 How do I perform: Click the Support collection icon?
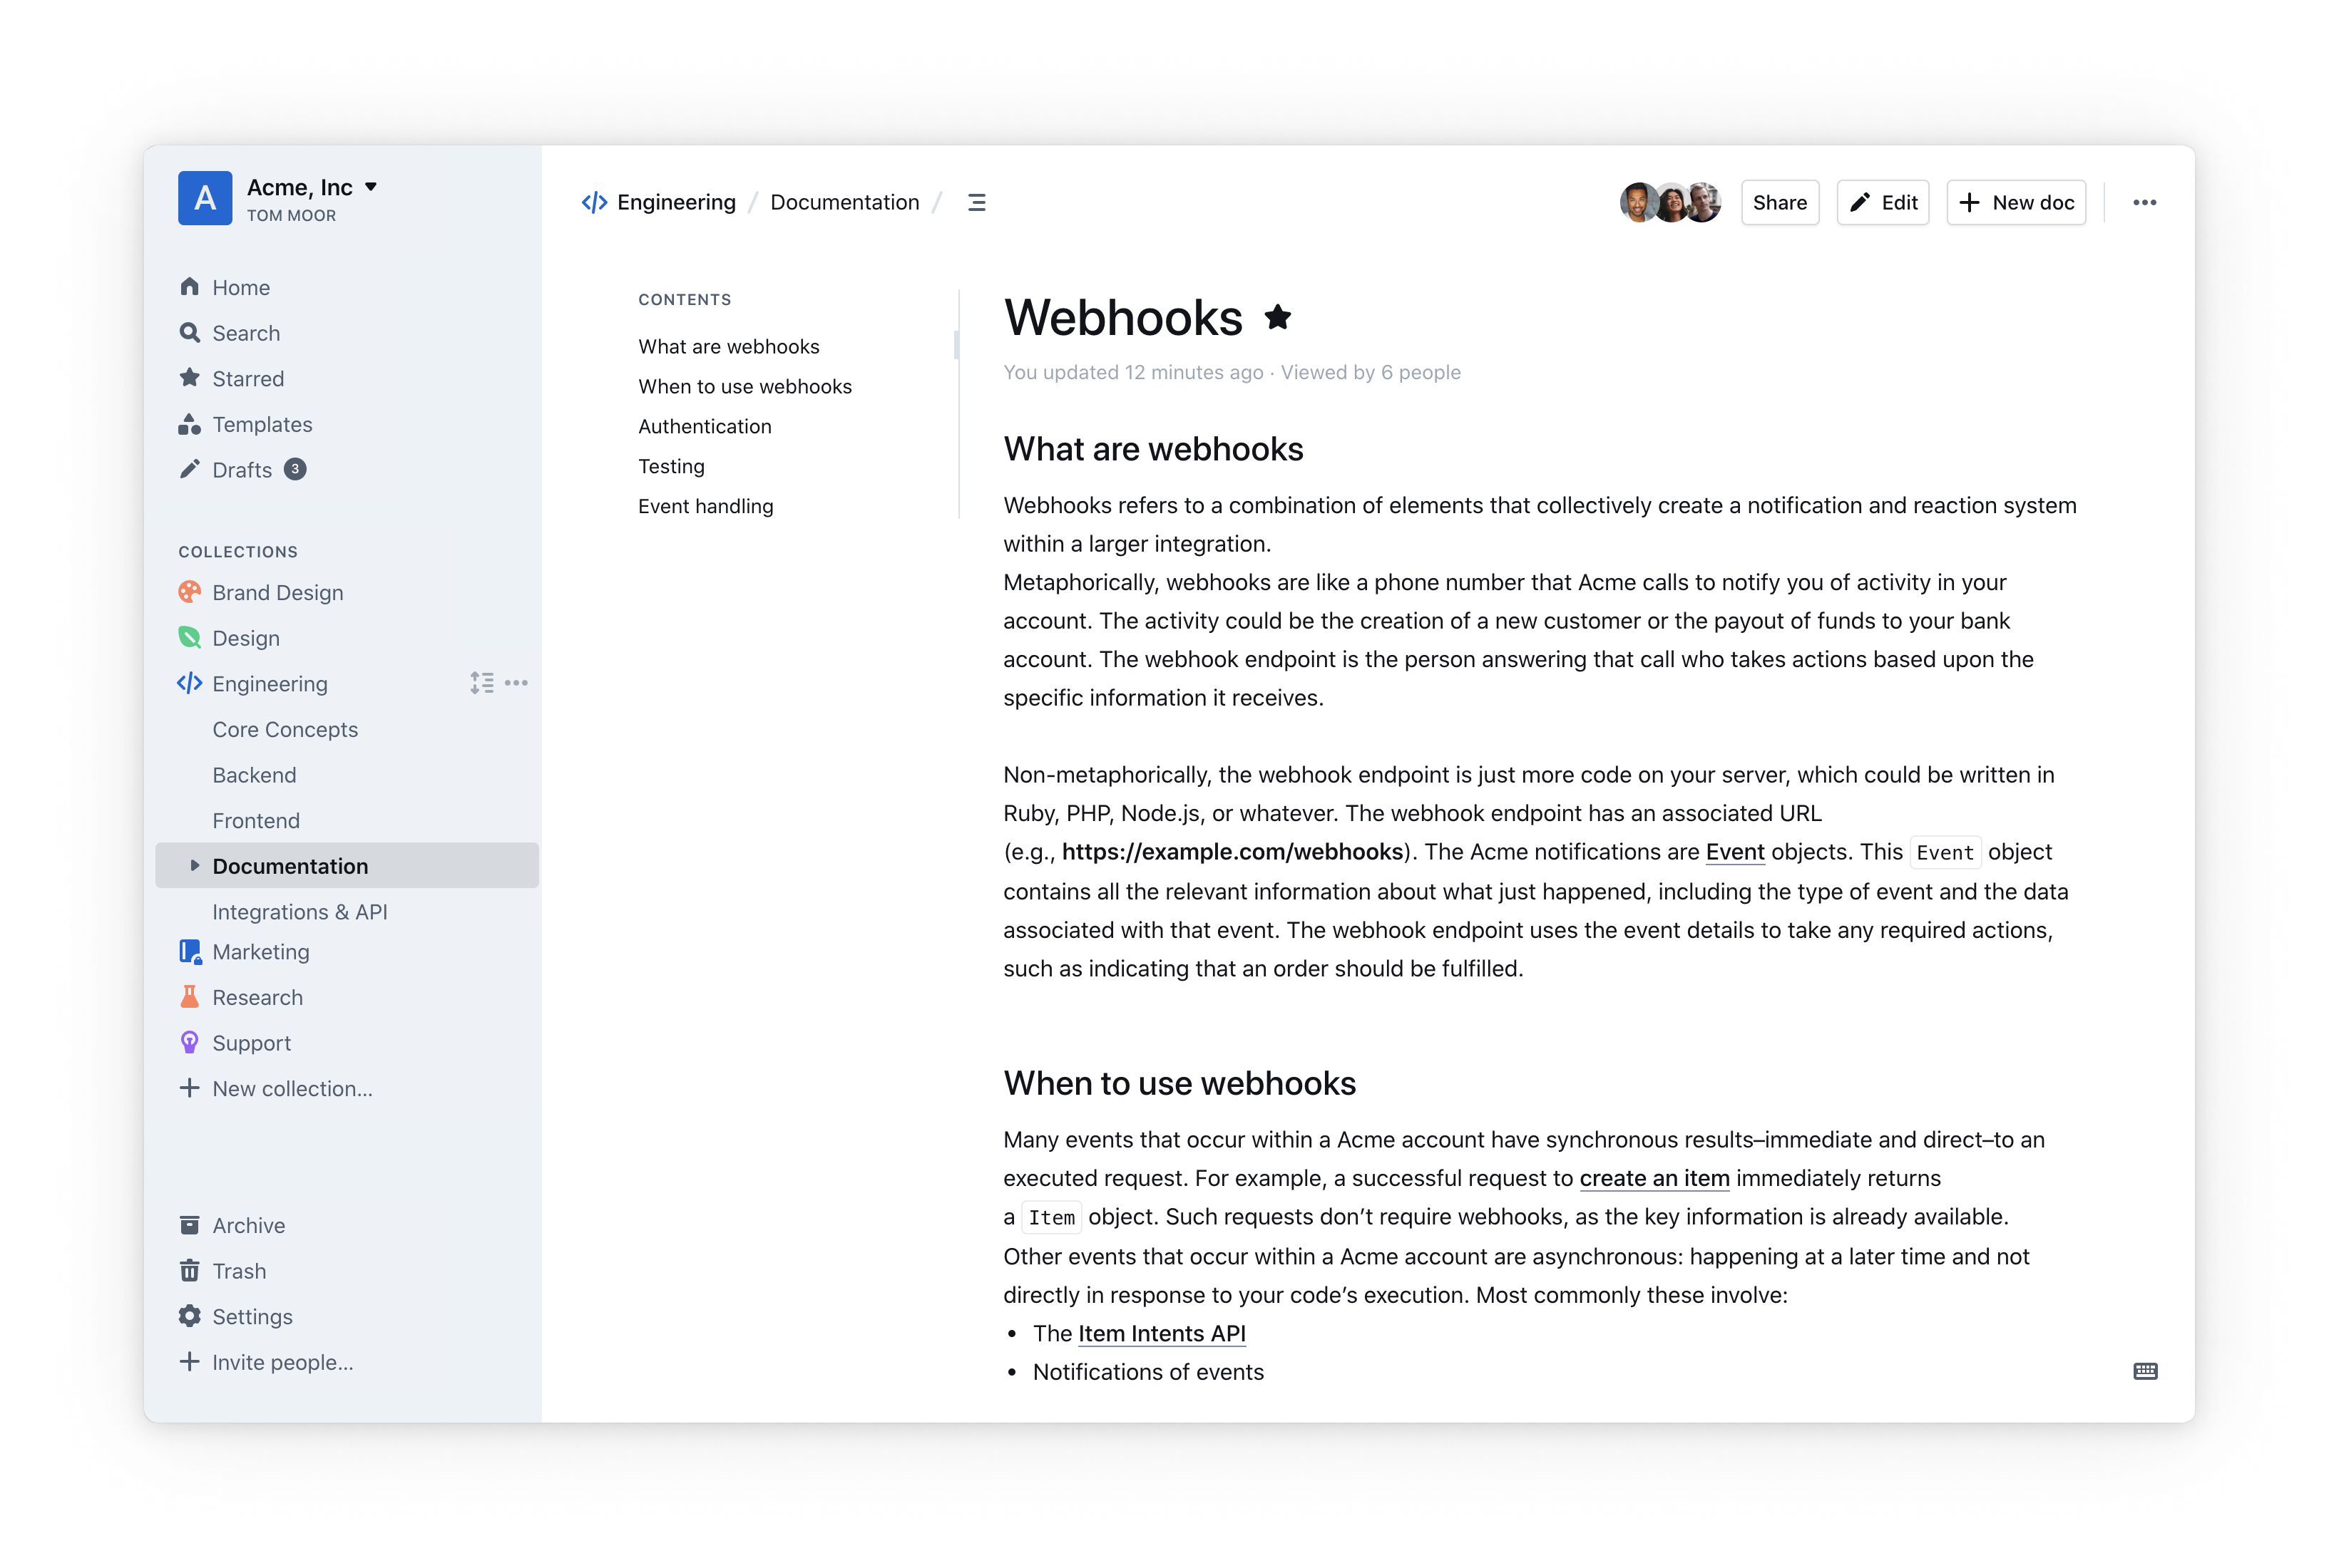coord(188,1041)
